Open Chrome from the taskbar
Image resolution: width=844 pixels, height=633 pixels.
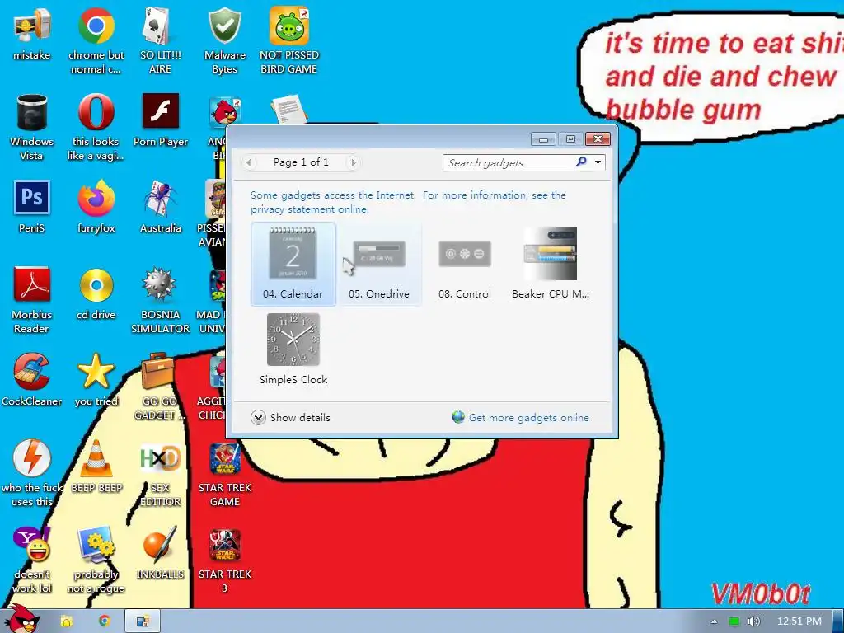[105, 621]
